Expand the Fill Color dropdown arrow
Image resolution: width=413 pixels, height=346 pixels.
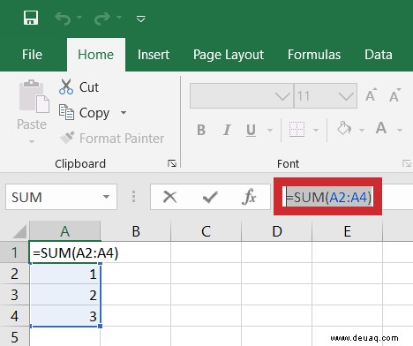tap(362, 130)
